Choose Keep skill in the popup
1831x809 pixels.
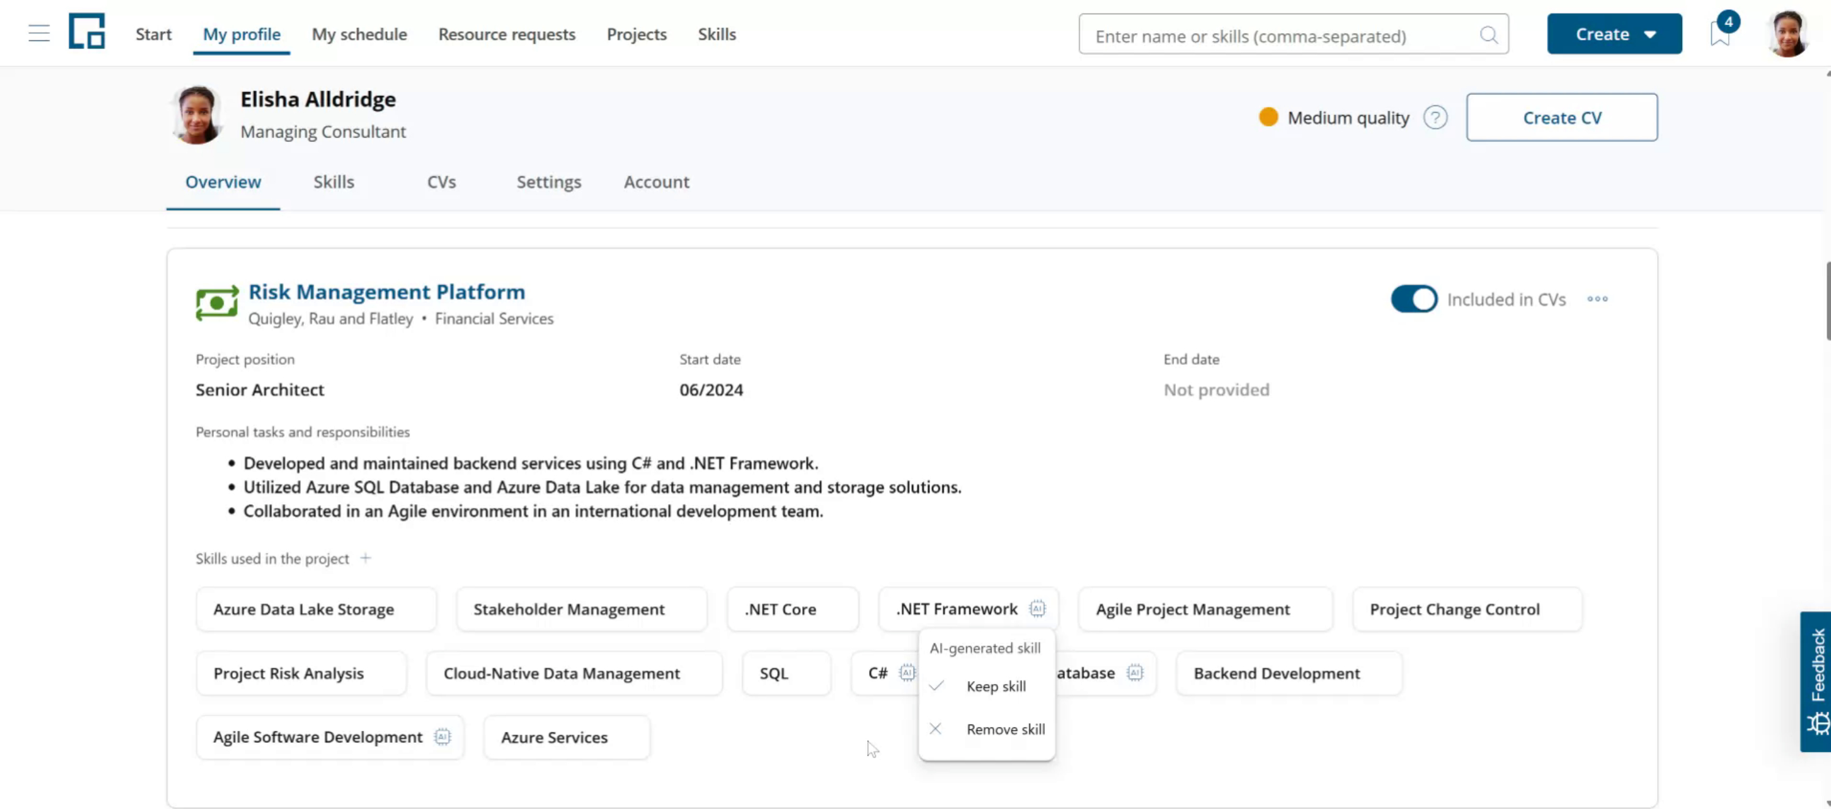coord(986,686)
